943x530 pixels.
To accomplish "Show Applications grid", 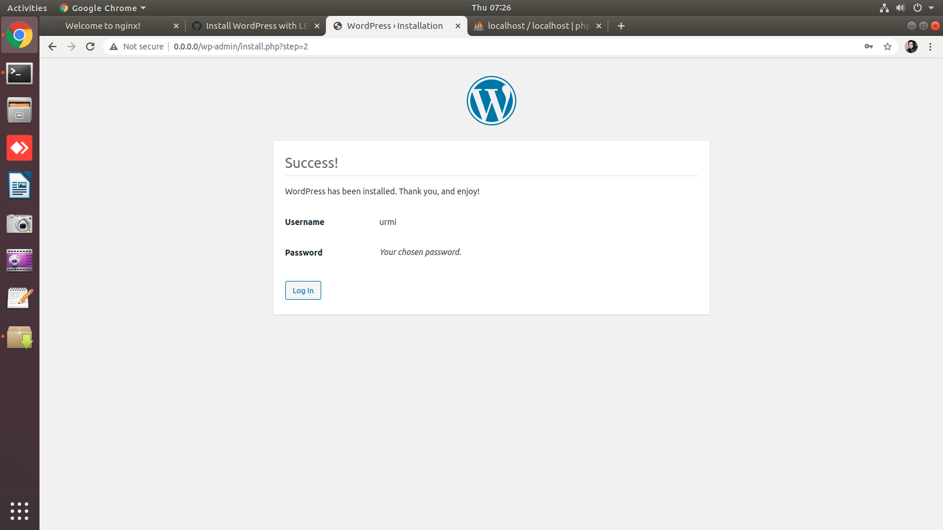I will coord(19,511).
